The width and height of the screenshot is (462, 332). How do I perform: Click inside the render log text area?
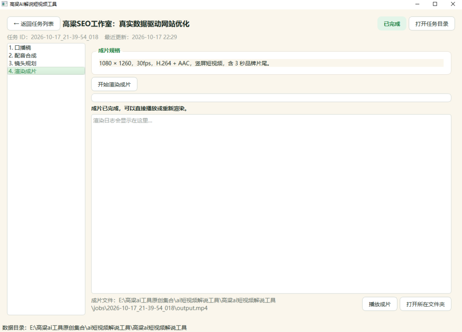pyautogui.click(x=271, y=204)
